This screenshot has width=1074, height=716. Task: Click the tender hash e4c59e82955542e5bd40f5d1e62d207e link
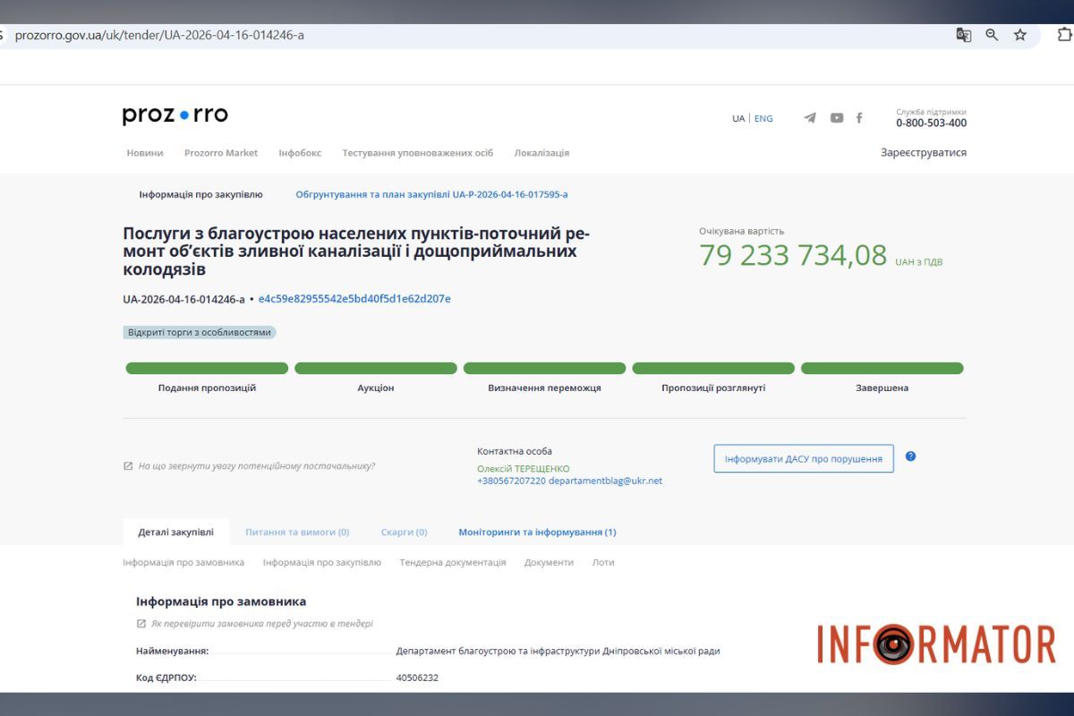tap(354, 299)
